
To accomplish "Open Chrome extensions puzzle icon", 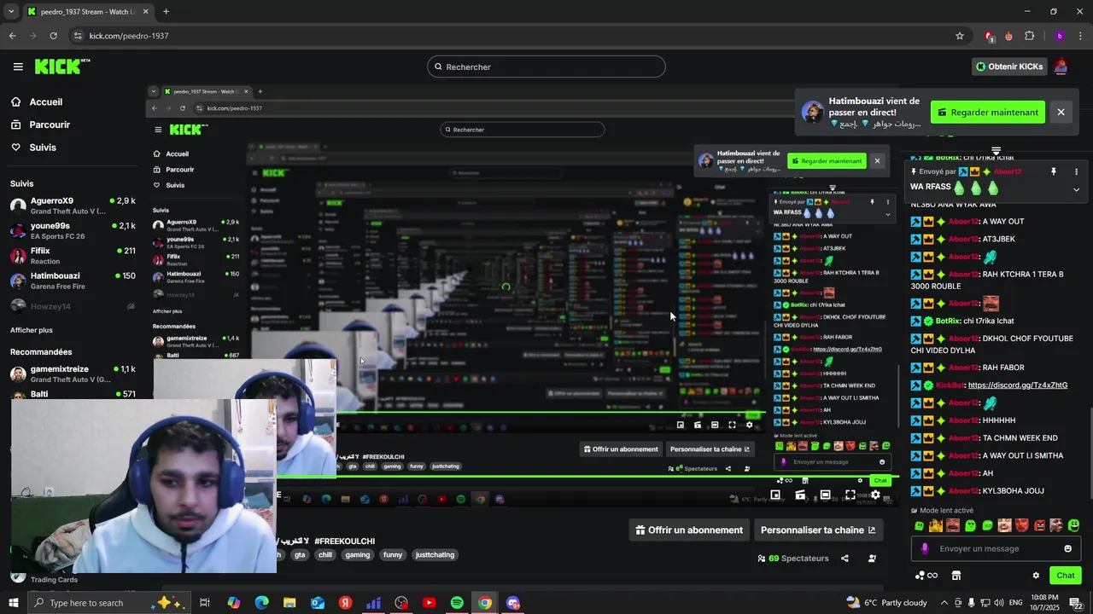I will (1029, 36).
